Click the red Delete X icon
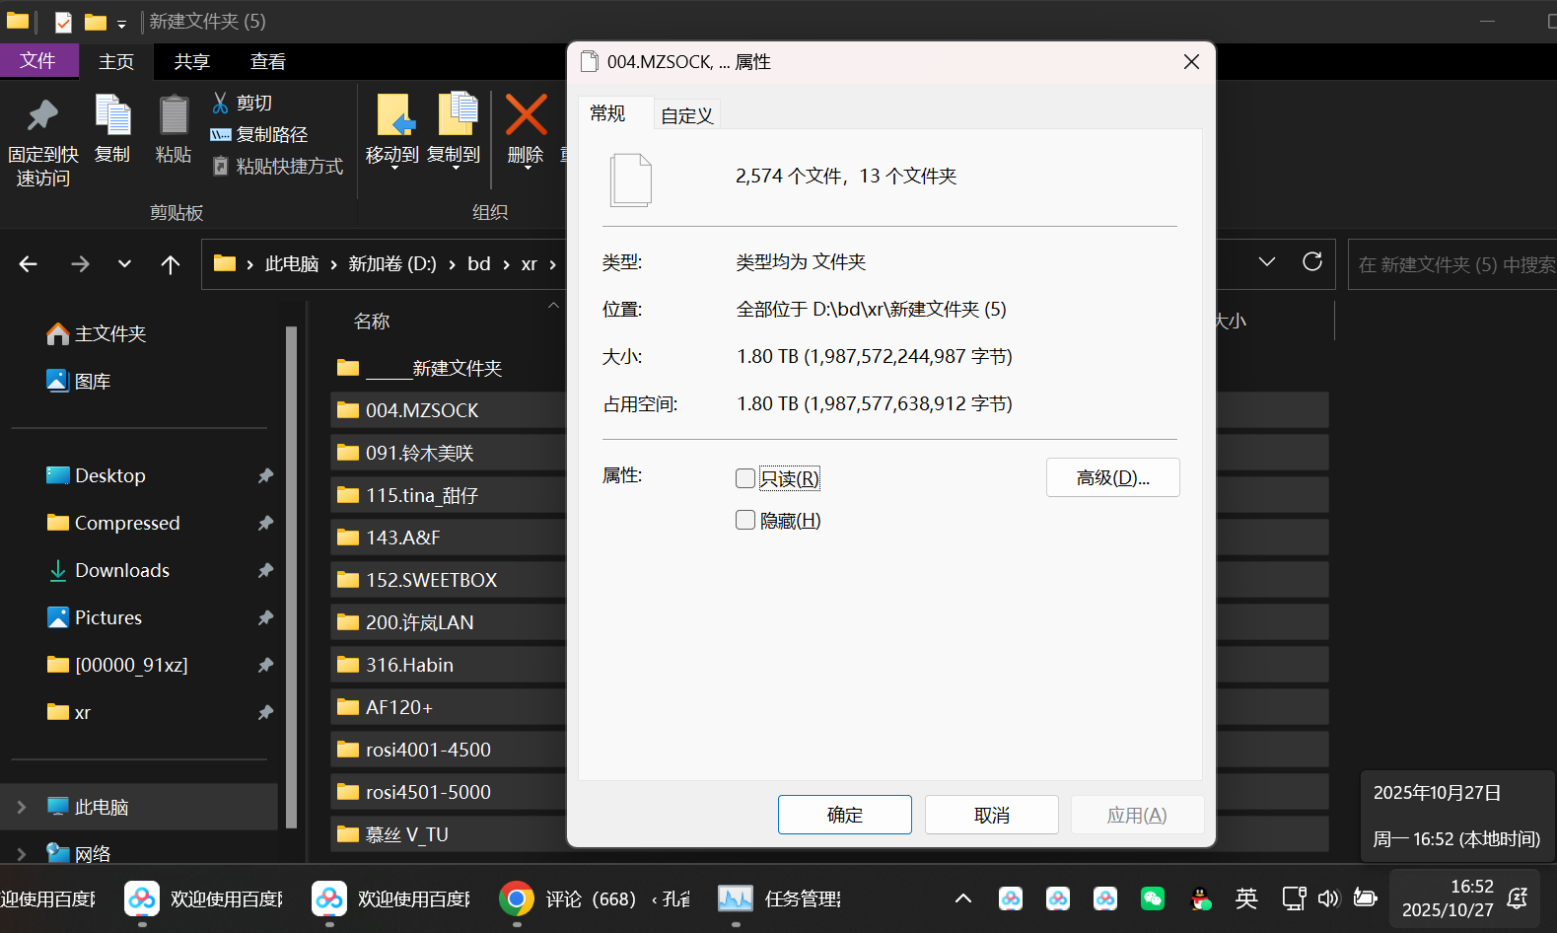Viewport: 1557px width, 933px height. click(x=526, y=115)
